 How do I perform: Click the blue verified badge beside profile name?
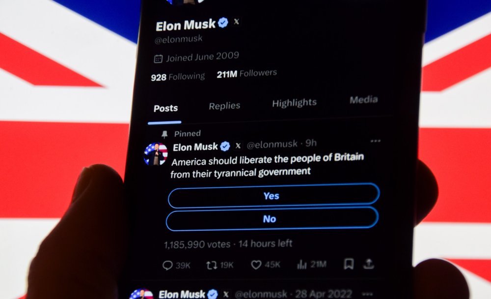tap(223, 23)
